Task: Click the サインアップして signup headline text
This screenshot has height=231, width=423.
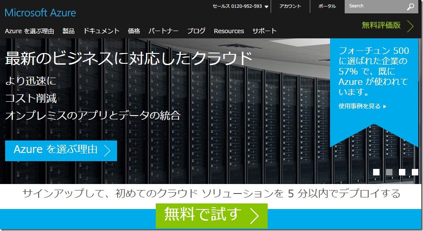Action: [x=212, y=194]
